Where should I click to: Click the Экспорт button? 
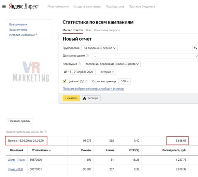(91, 98)
